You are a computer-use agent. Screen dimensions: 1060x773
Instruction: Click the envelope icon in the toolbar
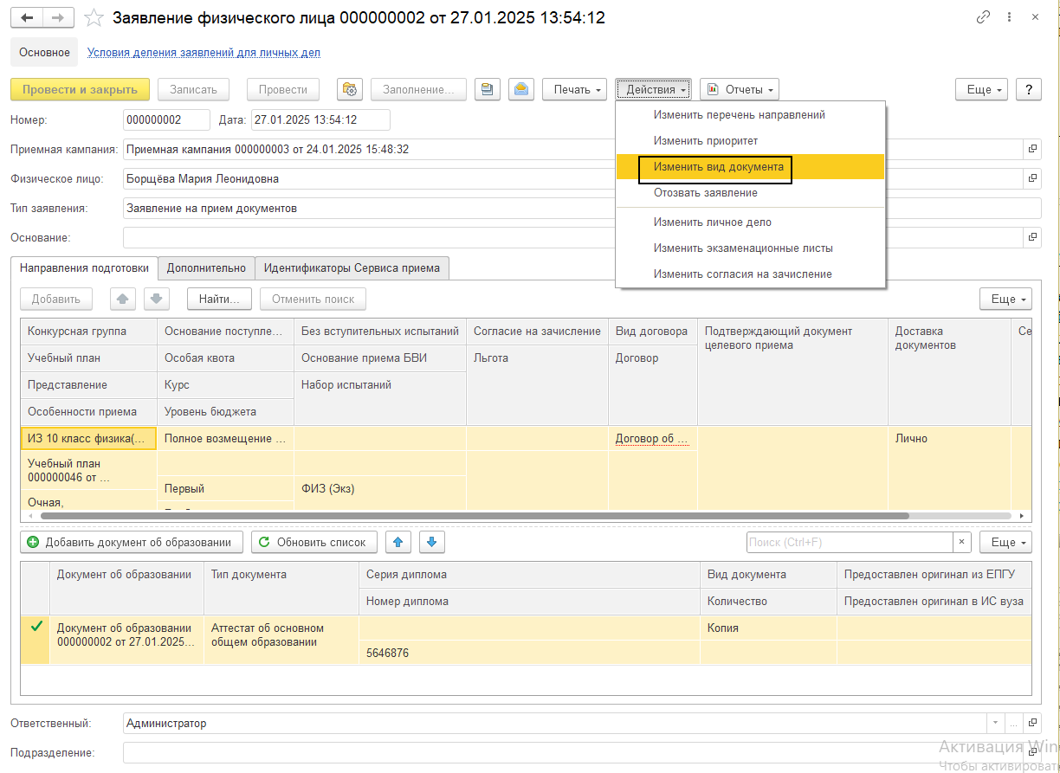pos(520,89)
